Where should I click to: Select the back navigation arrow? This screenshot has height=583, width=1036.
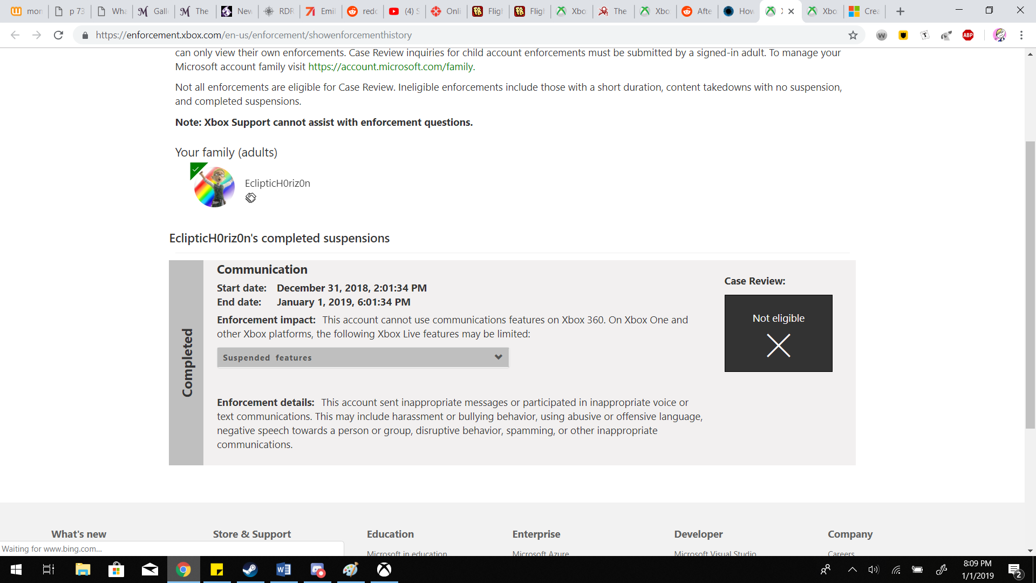point(15,35)
